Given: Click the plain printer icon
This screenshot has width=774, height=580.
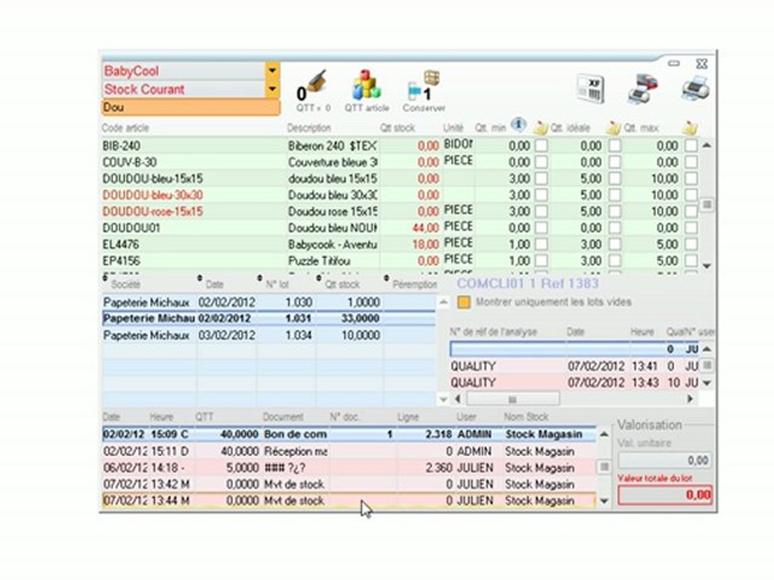Looking at the screenshot, I should (x=695, y=89).
